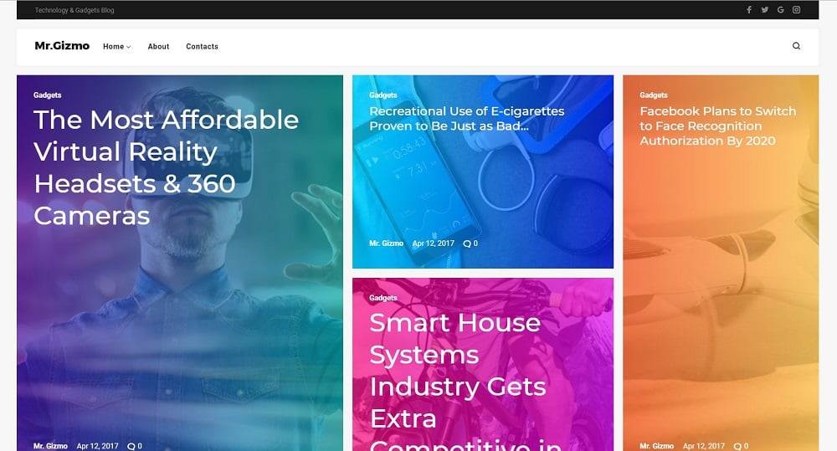Open the Google social icon
Screen dimensions: 837x451
pyautogui.click(x=780, y=9)
